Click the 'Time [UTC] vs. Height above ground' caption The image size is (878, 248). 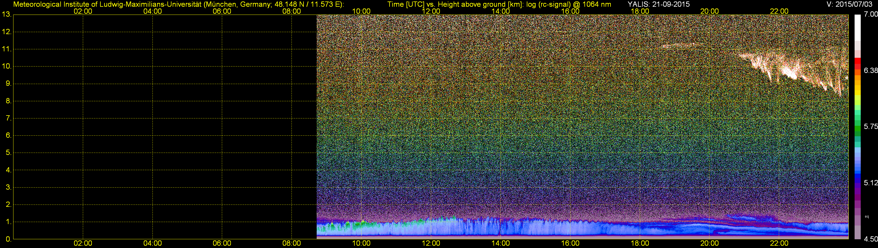coord(499,4)
